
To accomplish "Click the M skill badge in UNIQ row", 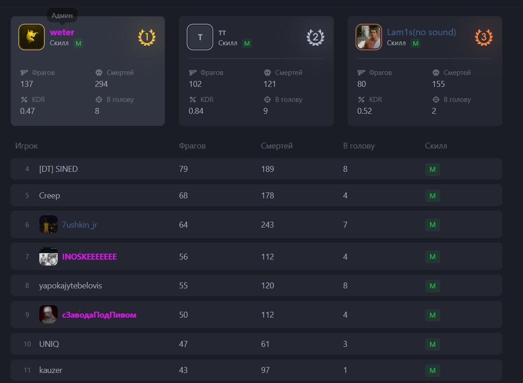I will (x=432, y=344).
